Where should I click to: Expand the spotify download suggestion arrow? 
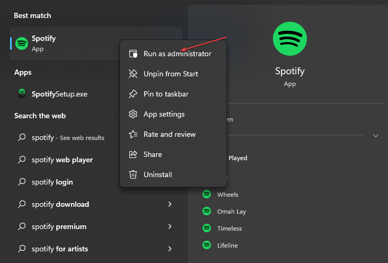(170, 204)
